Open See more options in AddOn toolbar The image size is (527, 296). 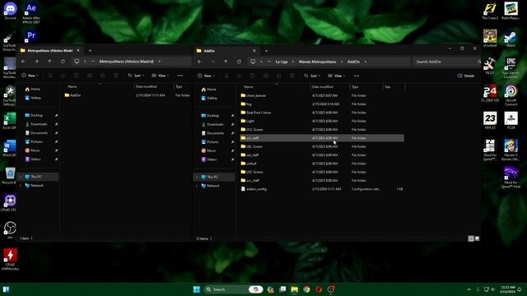357,76
